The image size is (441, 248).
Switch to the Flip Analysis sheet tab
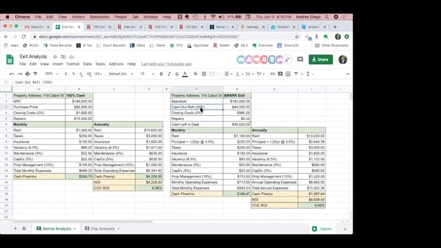(x=103, y=229)
